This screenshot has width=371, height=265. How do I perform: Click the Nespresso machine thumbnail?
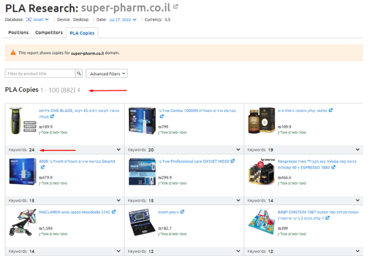pos(261,172)
